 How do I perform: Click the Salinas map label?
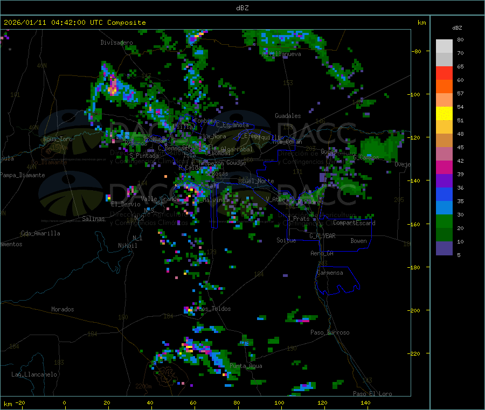click(x=93, y=219)
